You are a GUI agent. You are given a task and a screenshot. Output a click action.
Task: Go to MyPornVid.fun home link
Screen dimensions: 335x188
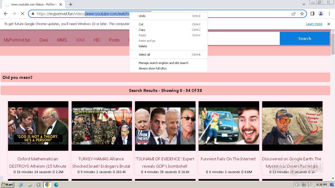(17, 40)
